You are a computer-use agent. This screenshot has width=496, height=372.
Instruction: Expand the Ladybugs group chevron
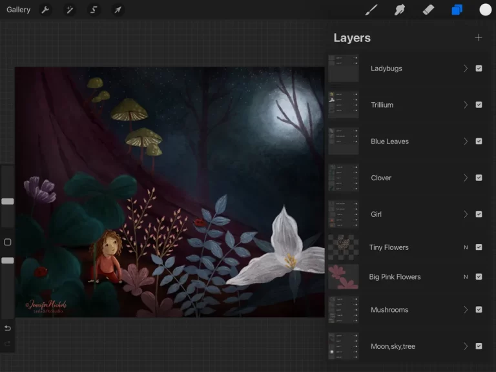tap(465, 68)
